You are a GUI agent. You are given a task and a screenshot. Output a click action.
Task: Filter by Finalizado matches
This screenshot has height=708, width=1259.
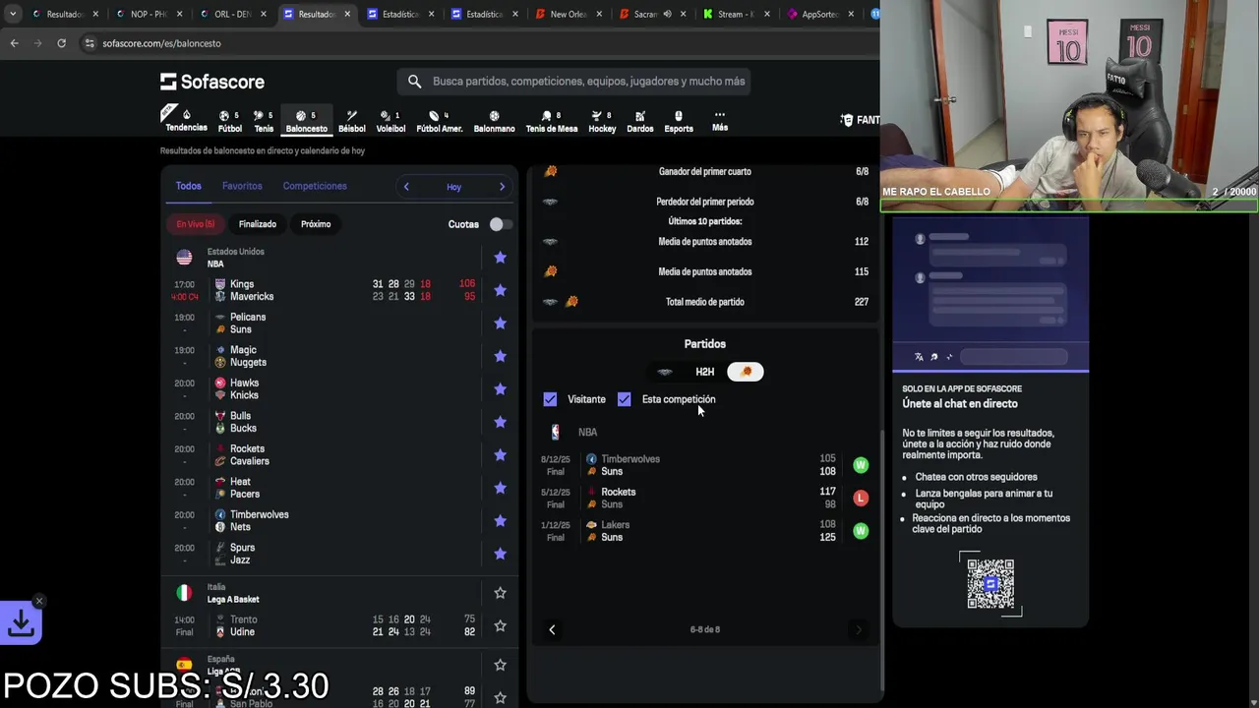258,224
